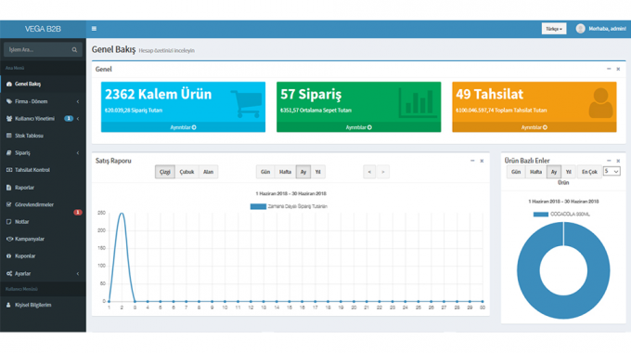Set Ürün Bazlı Enler period to Yıl

point(568,172)
